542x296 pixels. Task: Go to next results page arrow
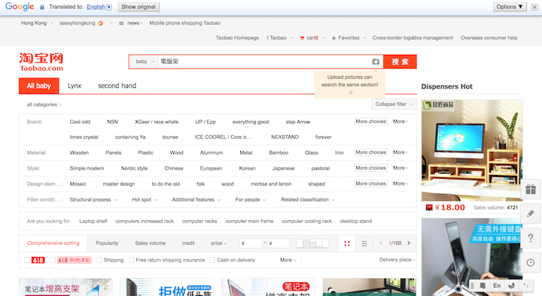click(409, 243)
